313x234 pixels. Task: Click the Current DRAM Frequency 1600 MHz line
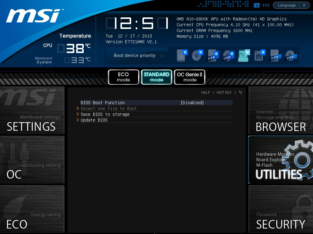click(215, 30)
